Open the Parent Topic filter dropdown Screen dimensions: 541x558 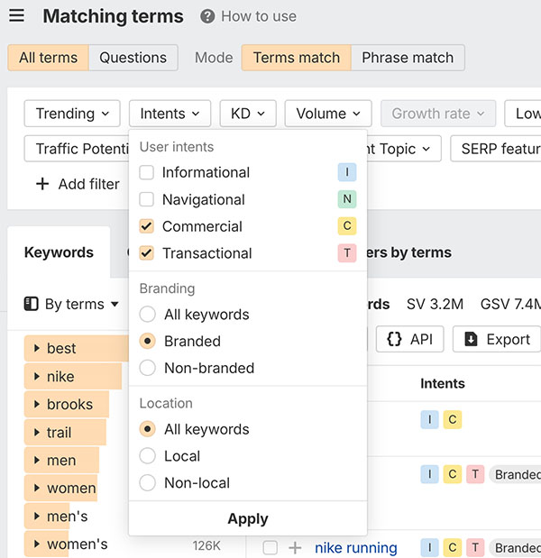pos(404,149)
